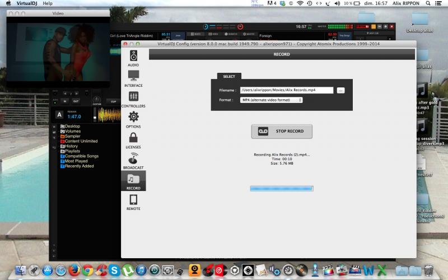
Task: Click the Alix RIPPON user menu
Action: [x=406, y=3]
